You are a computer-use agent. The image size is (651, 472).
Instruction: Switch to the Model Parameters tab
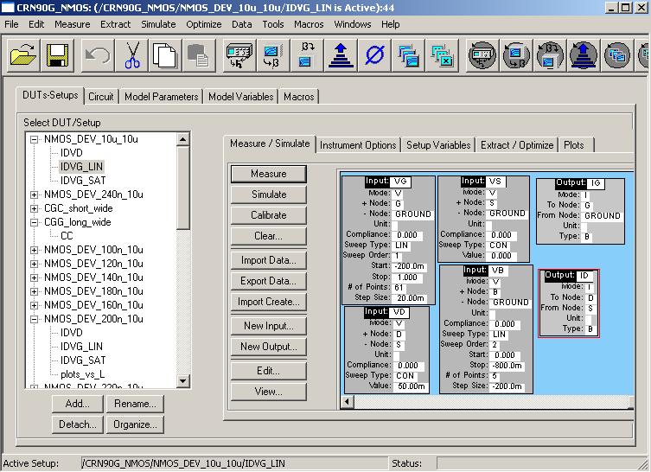[x=162, y=97]
